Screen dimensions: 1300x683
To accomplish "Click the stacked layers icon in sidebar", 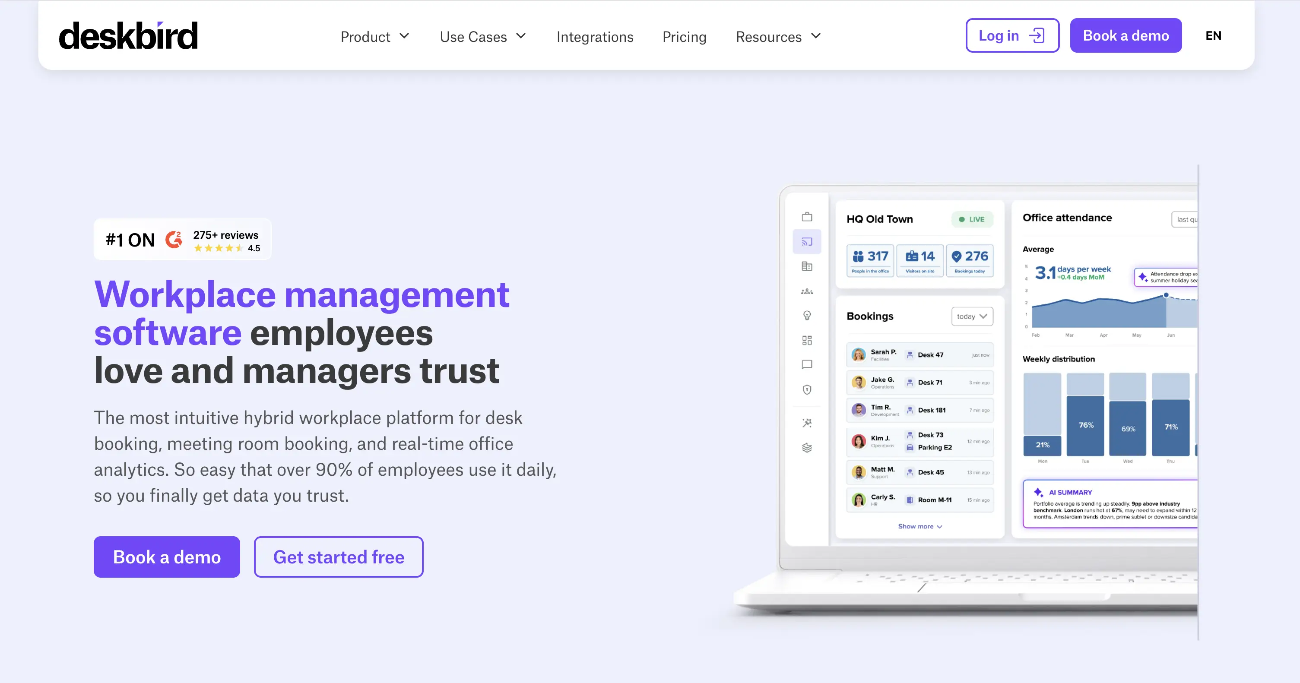I will pos(807,447).
